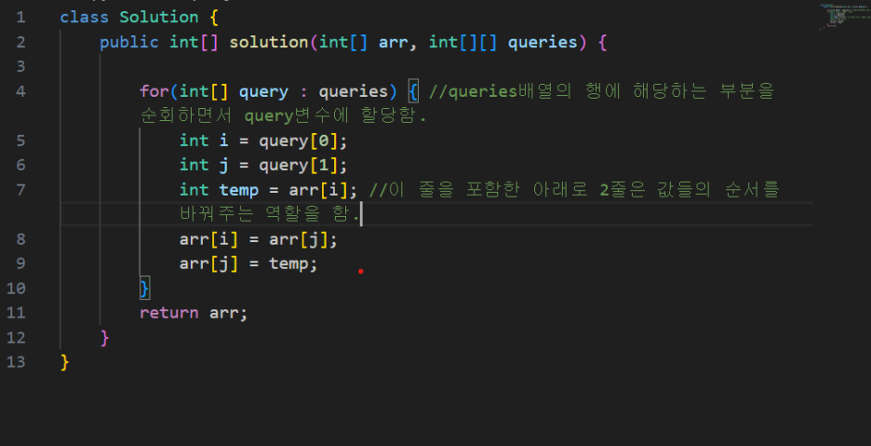
Task: Click the pink closing brace on line 12
Action: click(105, 338)
